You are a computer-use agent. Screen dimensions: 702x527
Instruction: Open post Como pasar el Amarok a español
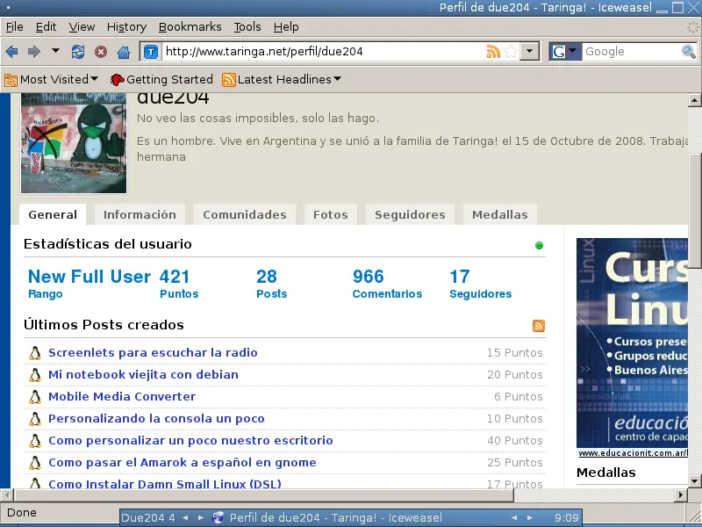click(183, 463)
